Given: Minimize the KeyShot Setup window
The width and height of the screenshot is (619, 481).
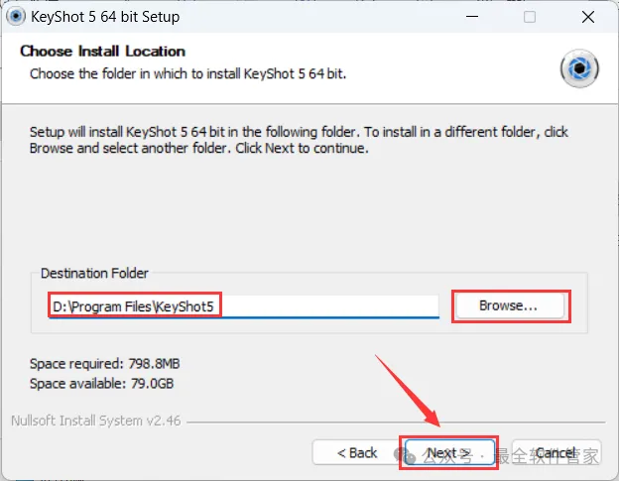Looking at the screenshot, I should click(x=472, y=17).
